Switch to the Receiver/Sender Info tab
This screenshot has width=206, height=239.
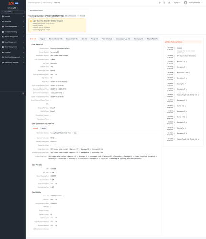pyautogui.click(x=55, y=39)
